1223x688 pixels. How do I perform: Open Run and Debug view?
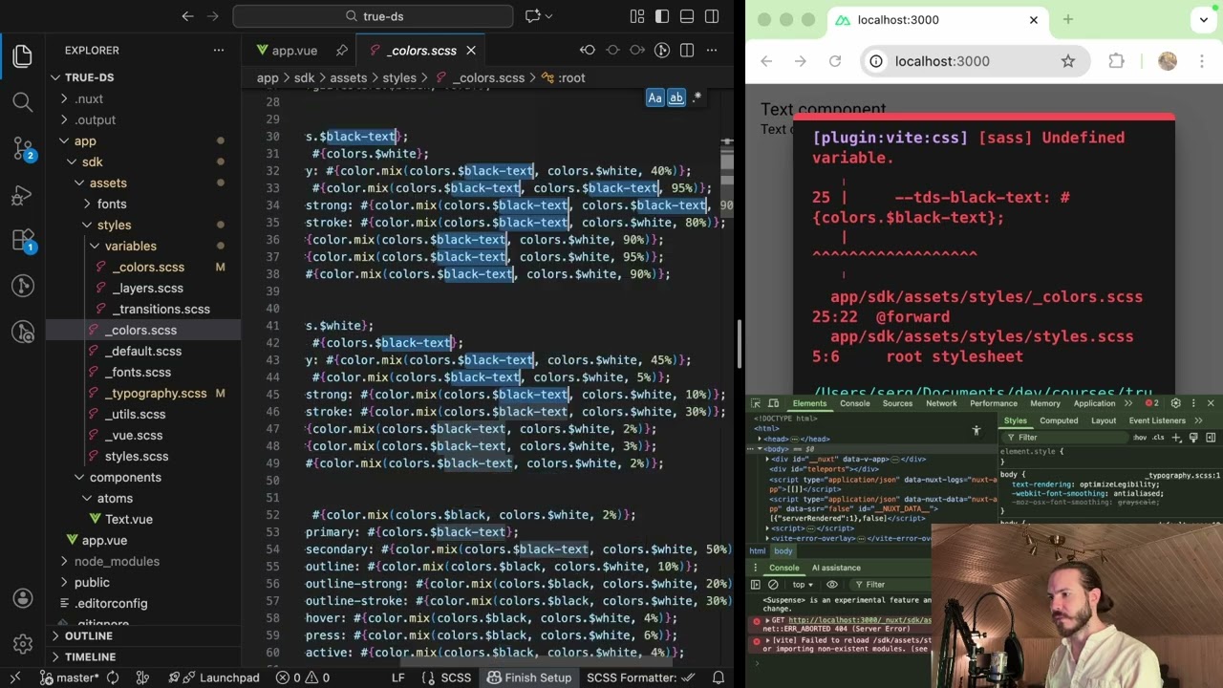(23, 196)
